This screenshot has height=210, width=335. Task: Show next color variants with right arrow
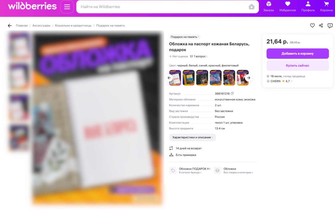coord(249,78)
